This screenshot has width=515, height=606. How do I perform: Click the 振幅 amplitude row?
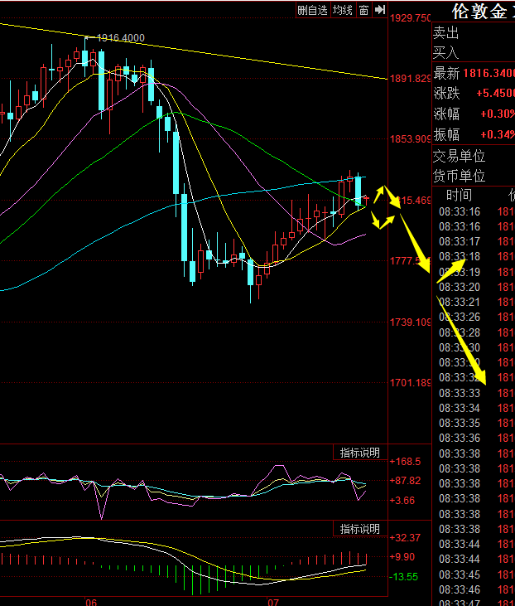[472, 134]
